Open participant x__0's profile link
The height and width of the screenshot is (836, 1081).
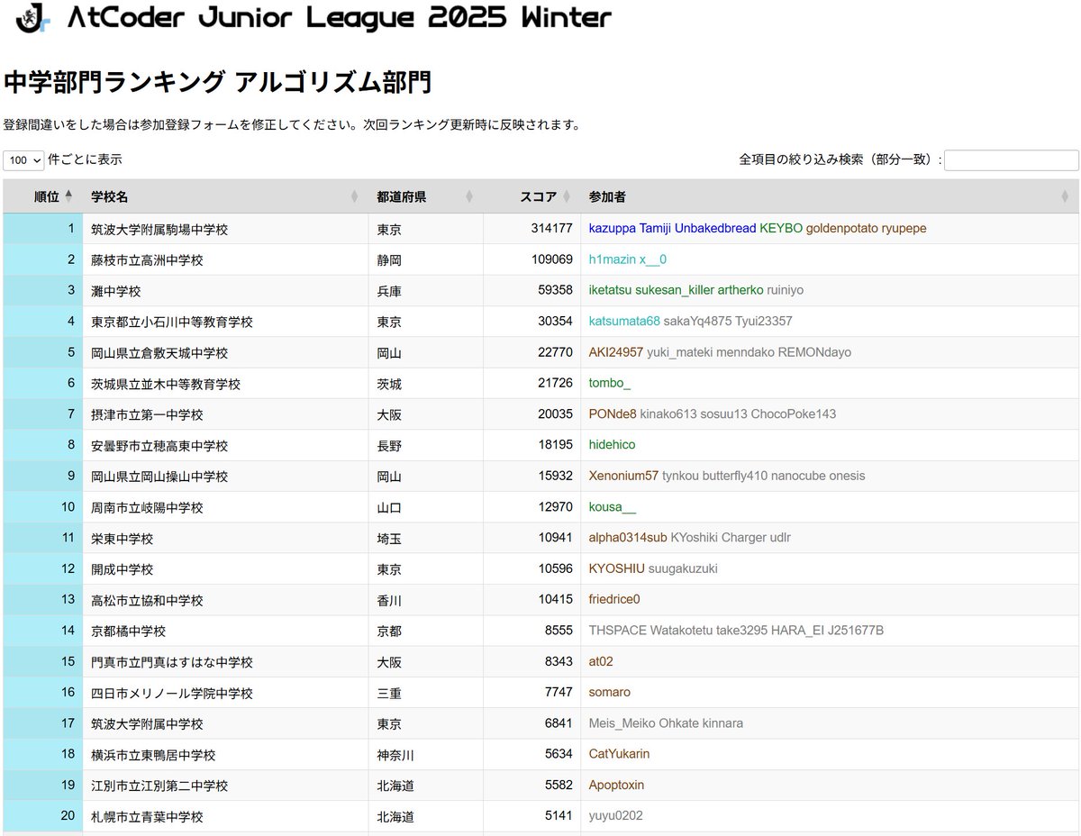pyautogui.click(x=653, y=259)
